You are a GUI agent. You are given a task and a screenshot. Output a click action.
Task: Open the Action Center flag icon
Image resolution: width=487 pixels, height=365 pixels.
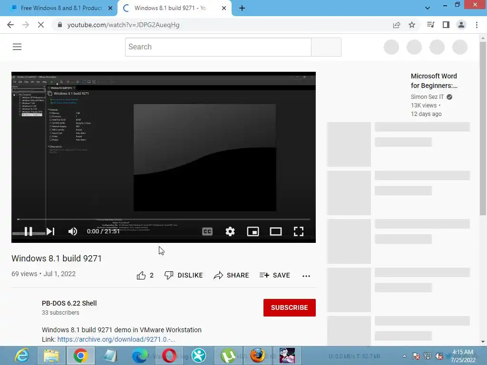[416, 356]
